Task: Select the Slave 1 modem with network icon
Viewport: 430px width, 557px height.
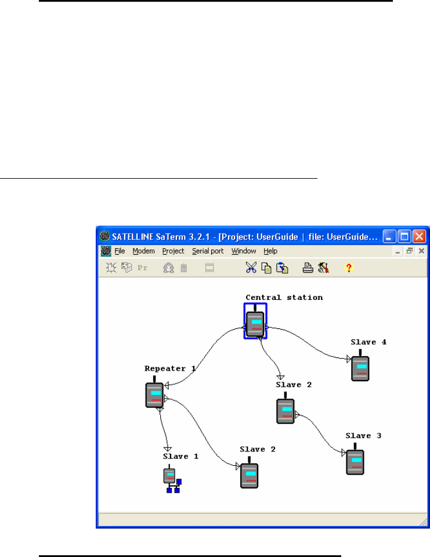Action: coord(172,479)
